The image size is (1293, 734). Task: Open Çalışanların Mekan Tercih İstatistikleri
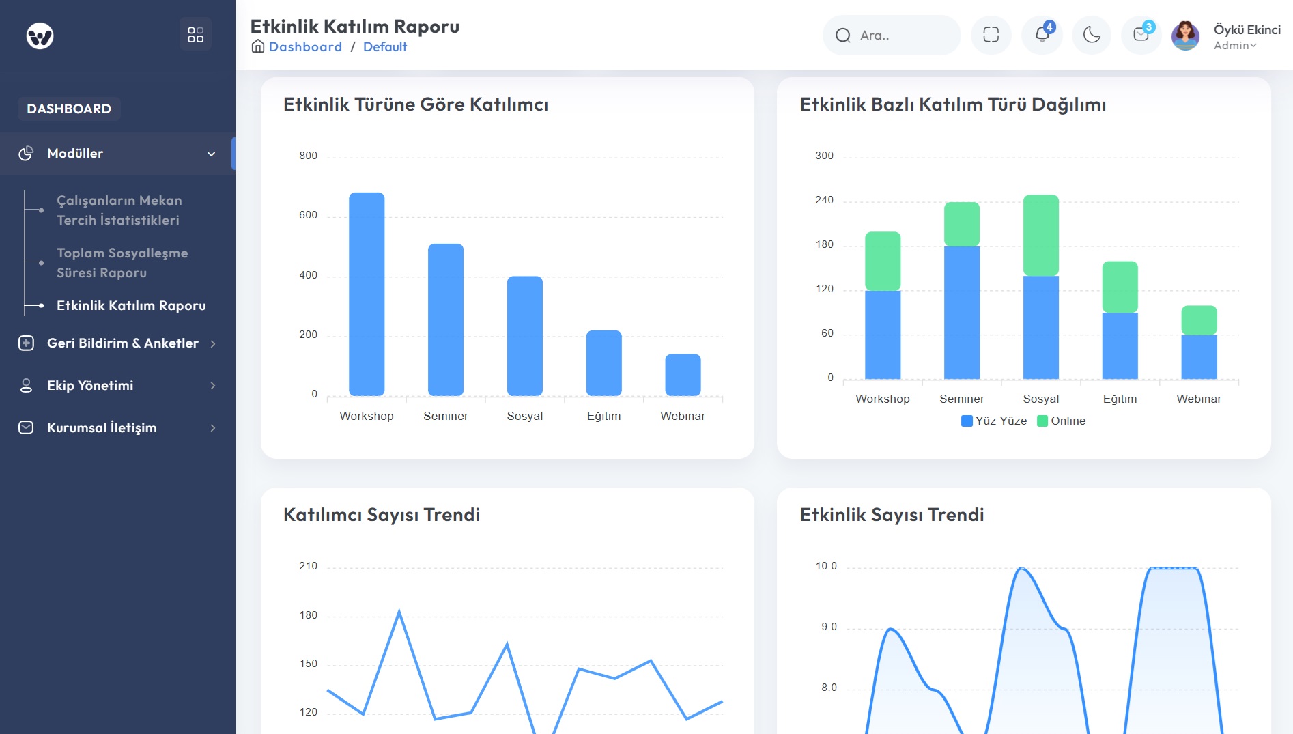click(119, 210)
